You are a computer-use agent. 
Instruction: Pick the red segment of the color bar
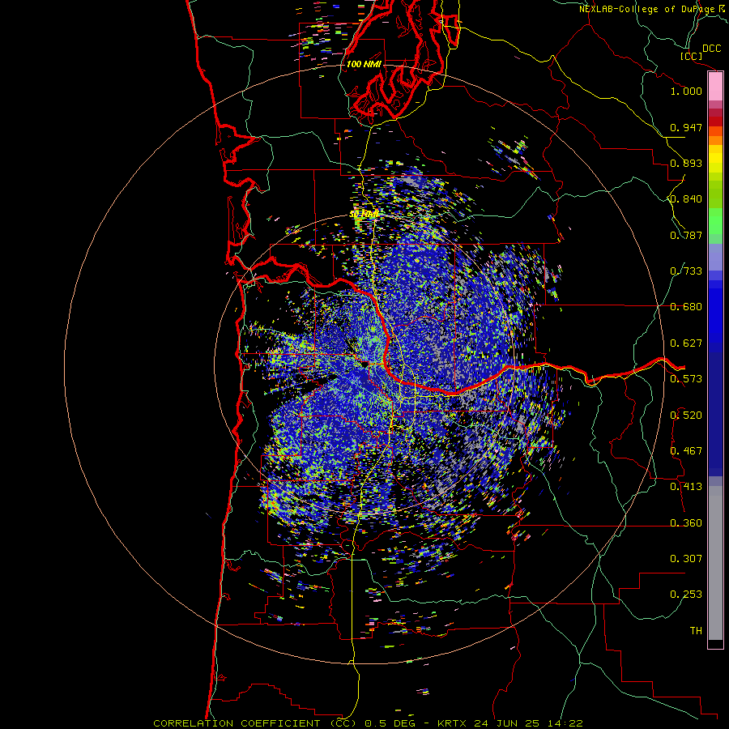pyautogui.click(x=715, y=121)
